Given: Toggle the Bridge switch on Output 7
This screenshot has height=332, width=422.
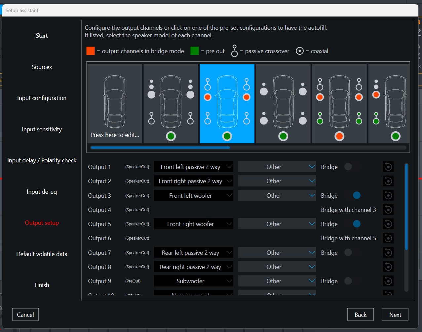Looking at the screenshot, I should 352,253.
